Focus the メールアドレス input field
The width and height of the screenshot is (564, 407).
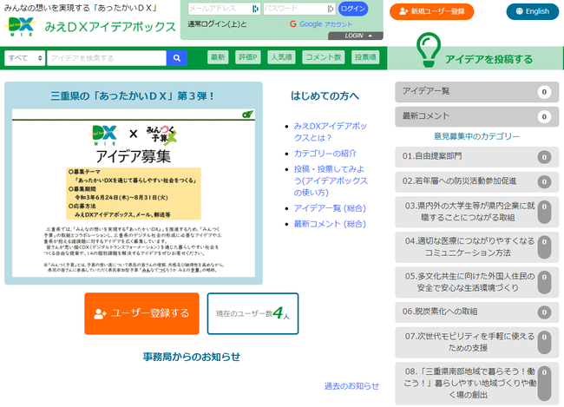click(x=224, y=9)
